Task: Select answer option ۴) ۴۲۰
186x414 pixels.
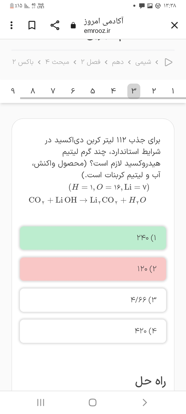Action: pos(93,331)
